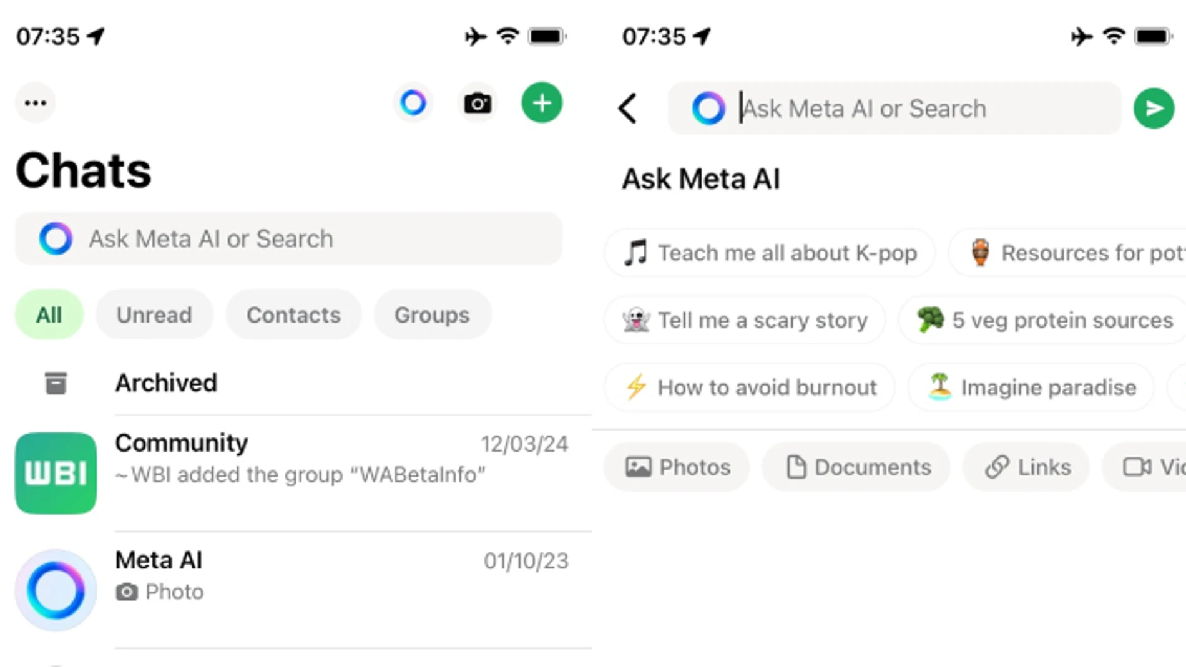Tap the Meta AI ring icon in Chats header
Image resolution: width=1186 pixels, height=667 pixels.
click(x=413, y=103)
